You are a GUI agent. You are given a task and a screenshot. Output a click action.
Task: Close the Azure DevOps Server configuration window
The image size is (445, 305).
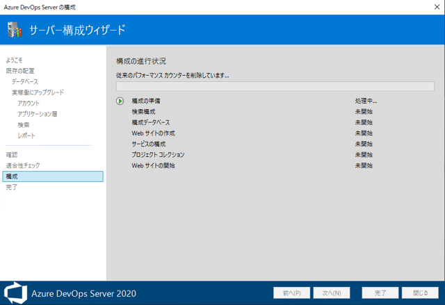point(437,7)
